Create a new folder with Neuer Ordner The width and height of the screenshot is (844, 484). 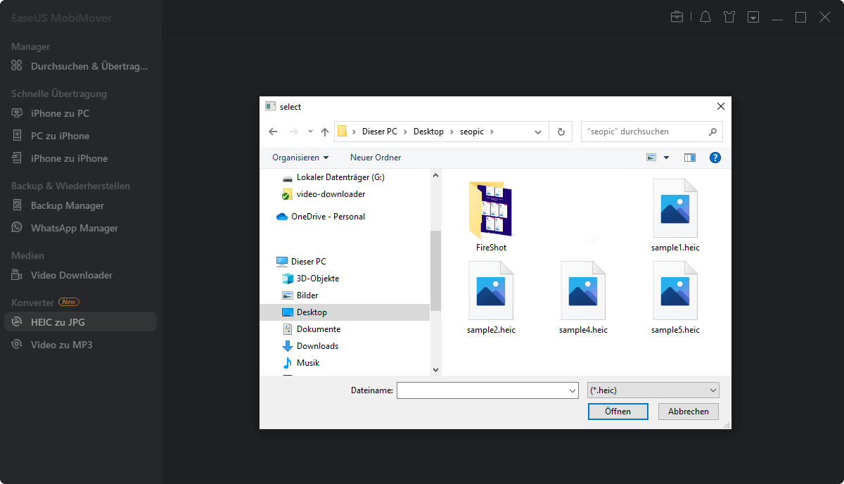(x=376, y=158)
